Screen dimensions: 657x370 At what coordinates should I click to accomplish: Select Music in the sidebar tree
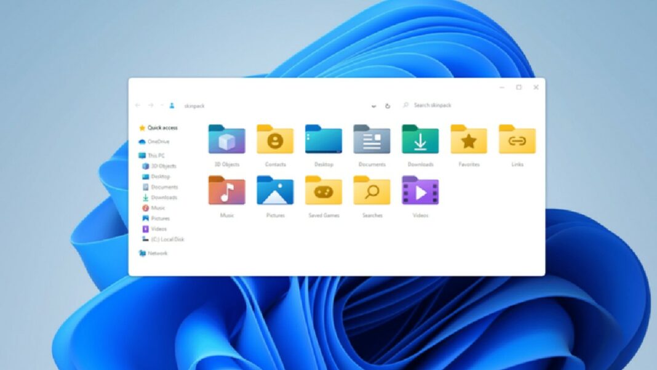(154, 208)
